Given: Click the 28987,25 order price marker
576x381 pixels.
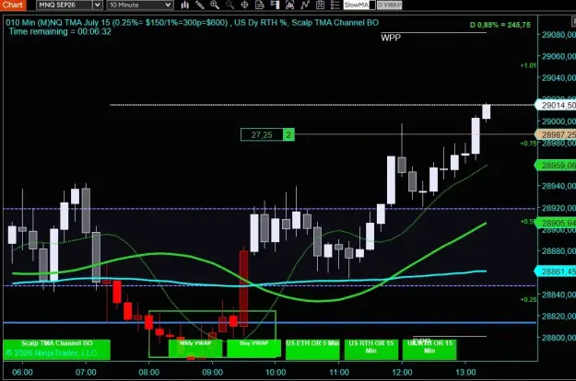Looking at the screenshot, I should [556, 135].
